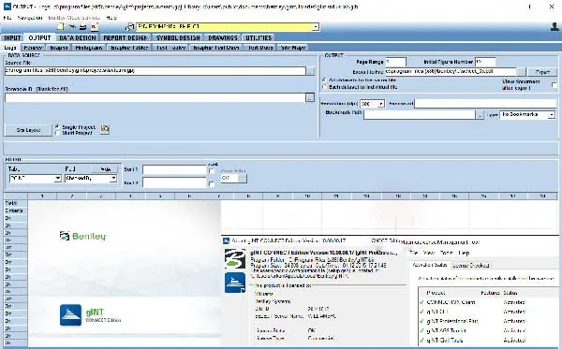Open Tools menu in license management tool
Image resolution: width=562 pixels, height=349 pixels.
coord(446,253)
